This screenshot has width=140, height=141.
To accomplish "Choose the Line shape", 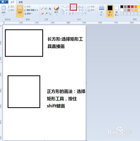I will click(63, 7).
